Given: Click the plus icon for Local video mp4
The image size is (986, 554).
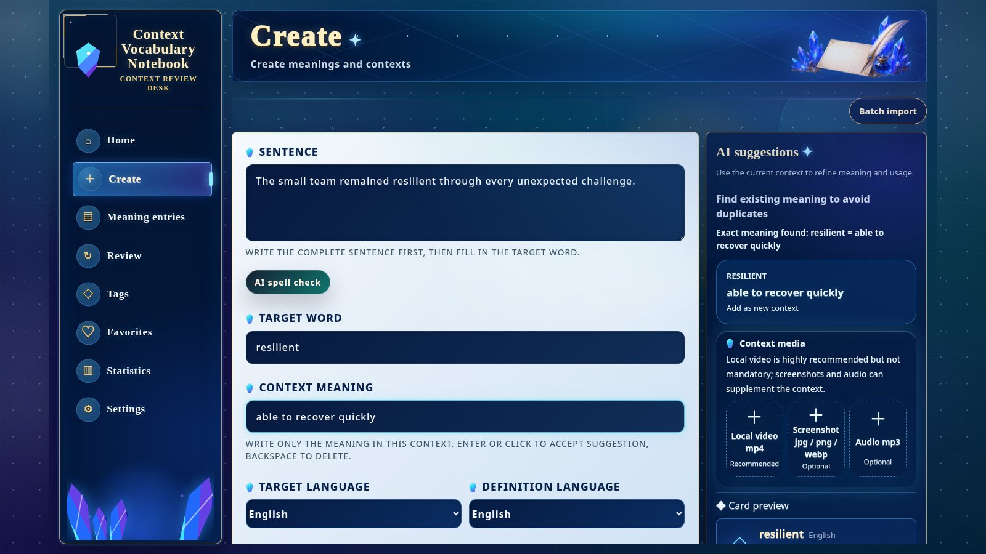Looking at the screenshot, I should coord(754,417).
